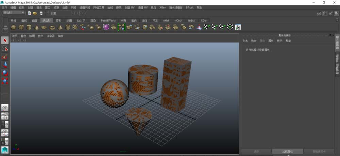This screenshot has width=340, height=156.
Task: Open the 网格工具 menu
Action: point(99,7)
